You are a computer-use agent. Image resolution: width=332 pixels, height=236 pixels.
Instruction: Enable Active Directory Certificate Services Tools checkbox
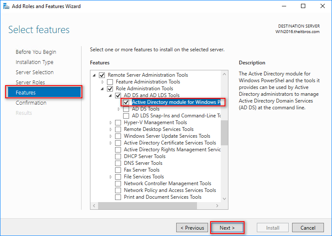(x=118, y=143)
